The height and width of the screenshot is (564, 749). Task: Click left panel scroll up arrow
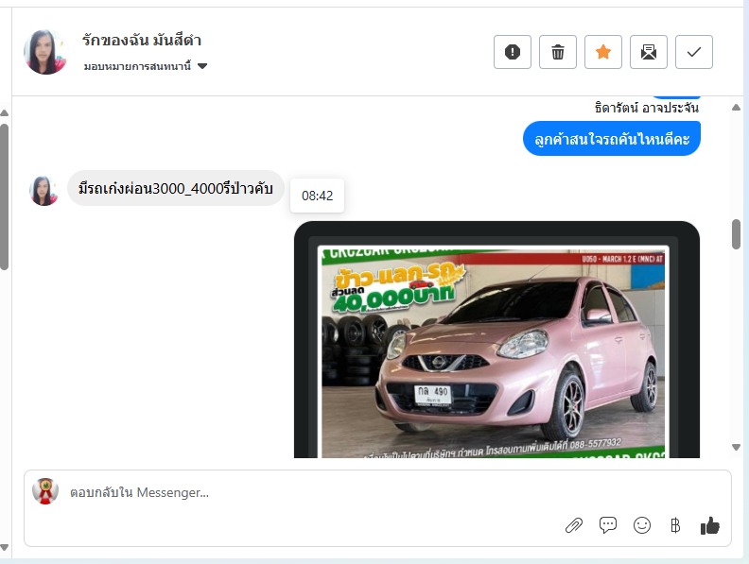(x=5, y=113)
